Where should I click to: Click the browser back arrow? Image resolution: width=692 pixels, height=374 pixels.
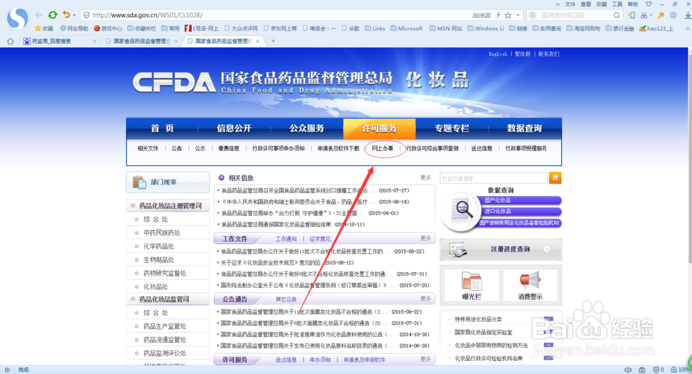(x=39, y=15)
